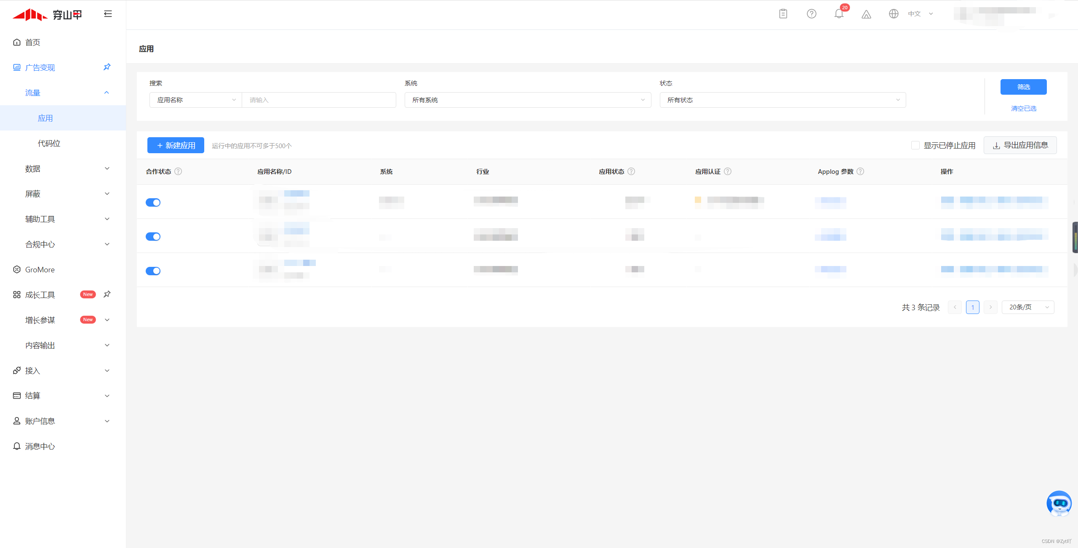The width and height of the screenshot is (1078, 548).
Task: Toggle the third app's cooperation switch
Action: (153, 271)
